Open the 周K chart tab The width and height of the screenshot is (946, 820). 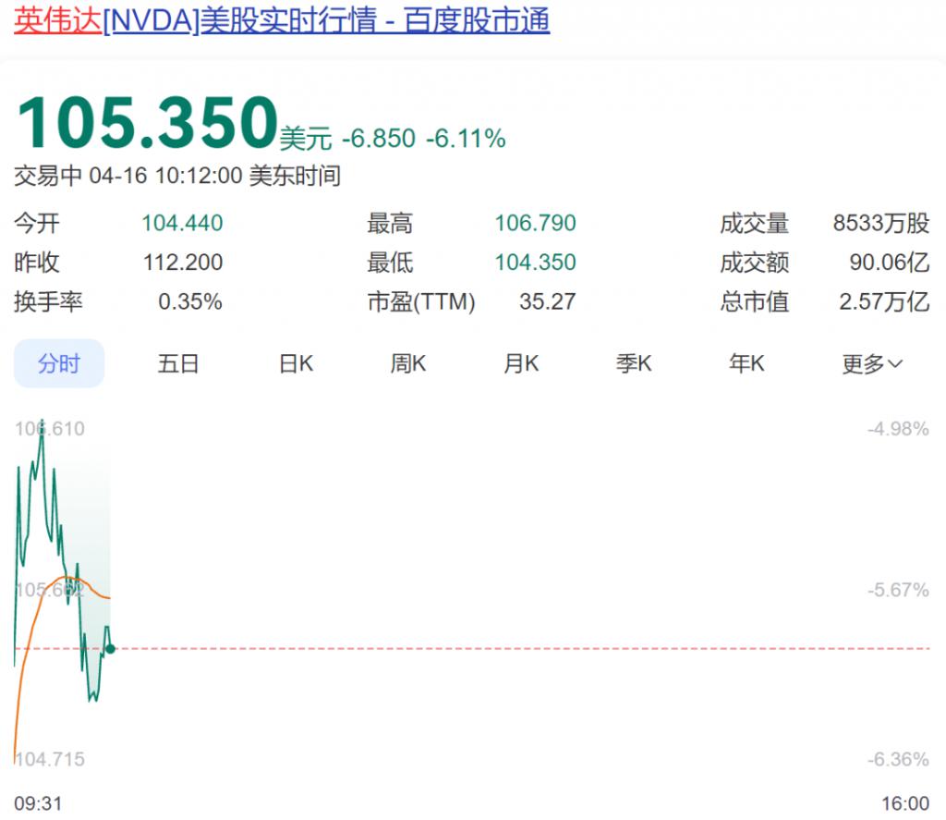(x=408, y=363)
